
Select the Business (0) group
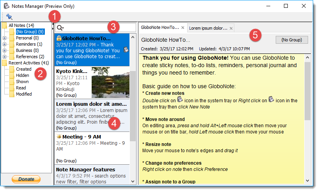pyautogui.click(x=27, y=50)
